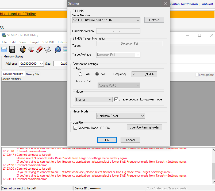Open the External Loader menu
Image resolution: width=215 pixels, height=191 pixels.
tap(62, 42)
